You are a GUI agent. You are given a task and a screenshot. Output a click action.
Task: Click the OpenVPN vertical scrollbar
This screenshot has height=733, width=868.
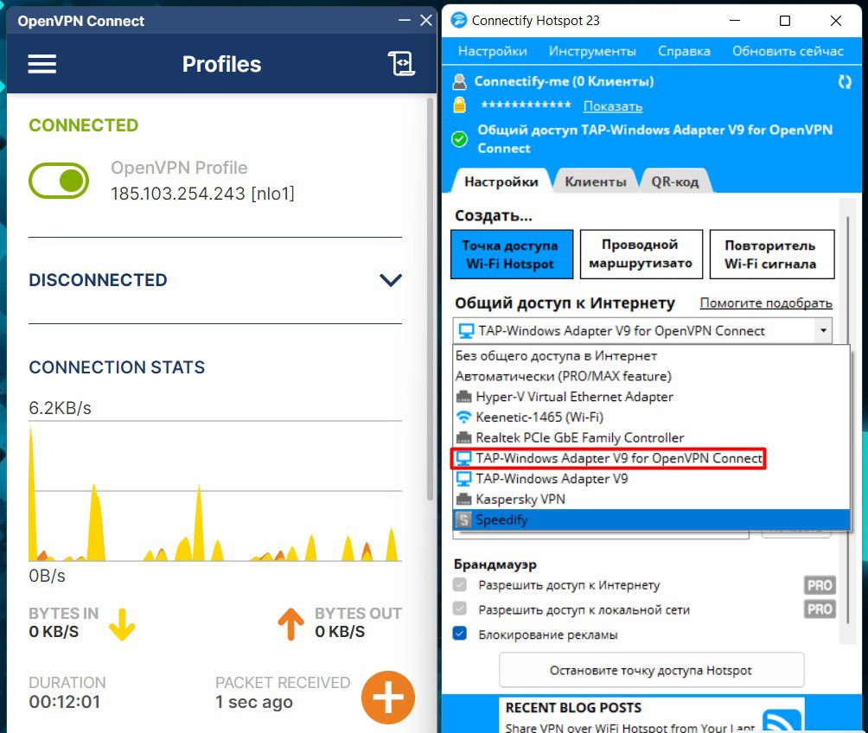[x=431, y=294]
